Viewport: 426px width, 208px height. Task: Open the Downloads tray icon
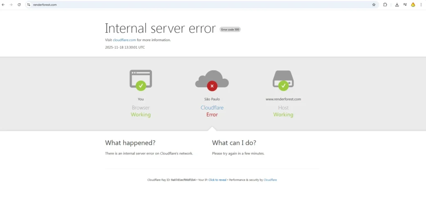[397, 5]
